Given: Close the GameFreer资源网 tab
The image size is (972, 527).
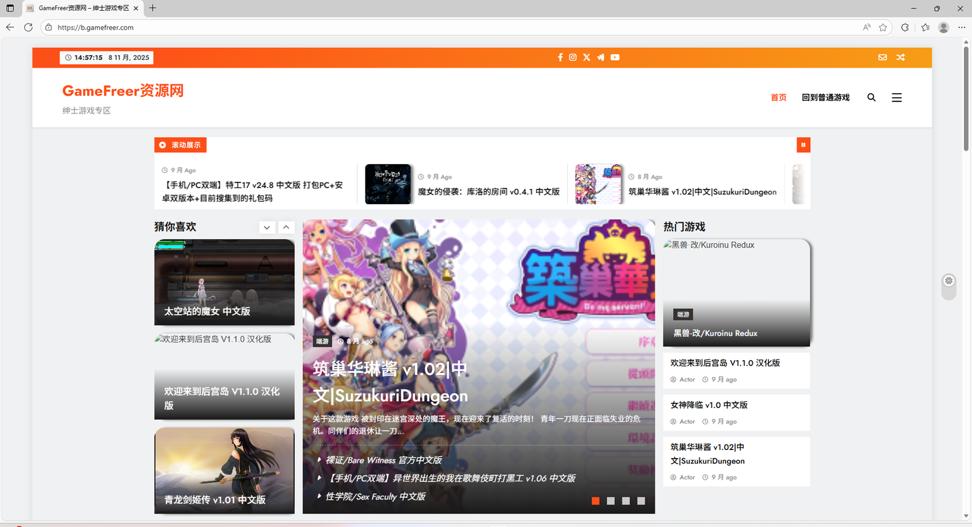Looking at the screenshot, I should click(136, 8).
